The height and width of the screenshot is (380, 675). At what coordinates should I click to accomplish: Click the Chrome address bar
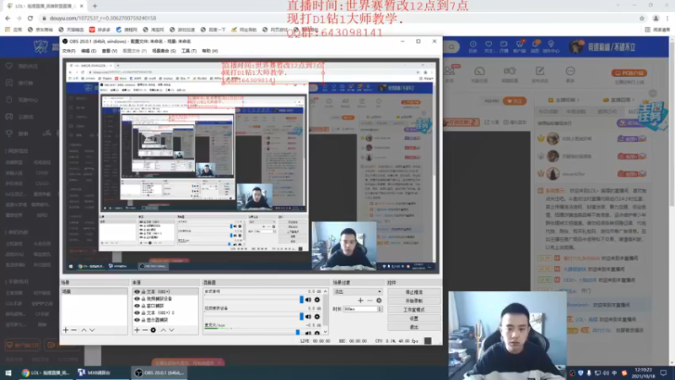click(340, 18)
